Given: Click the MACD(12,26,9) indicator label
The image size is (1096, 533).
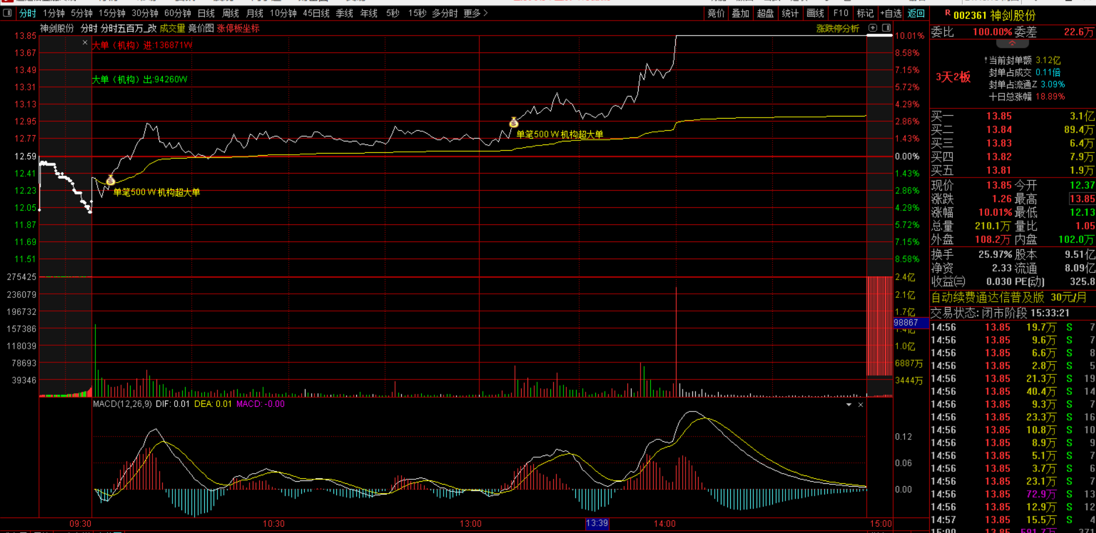Looking at the screenshot, I should pos(122,404).
